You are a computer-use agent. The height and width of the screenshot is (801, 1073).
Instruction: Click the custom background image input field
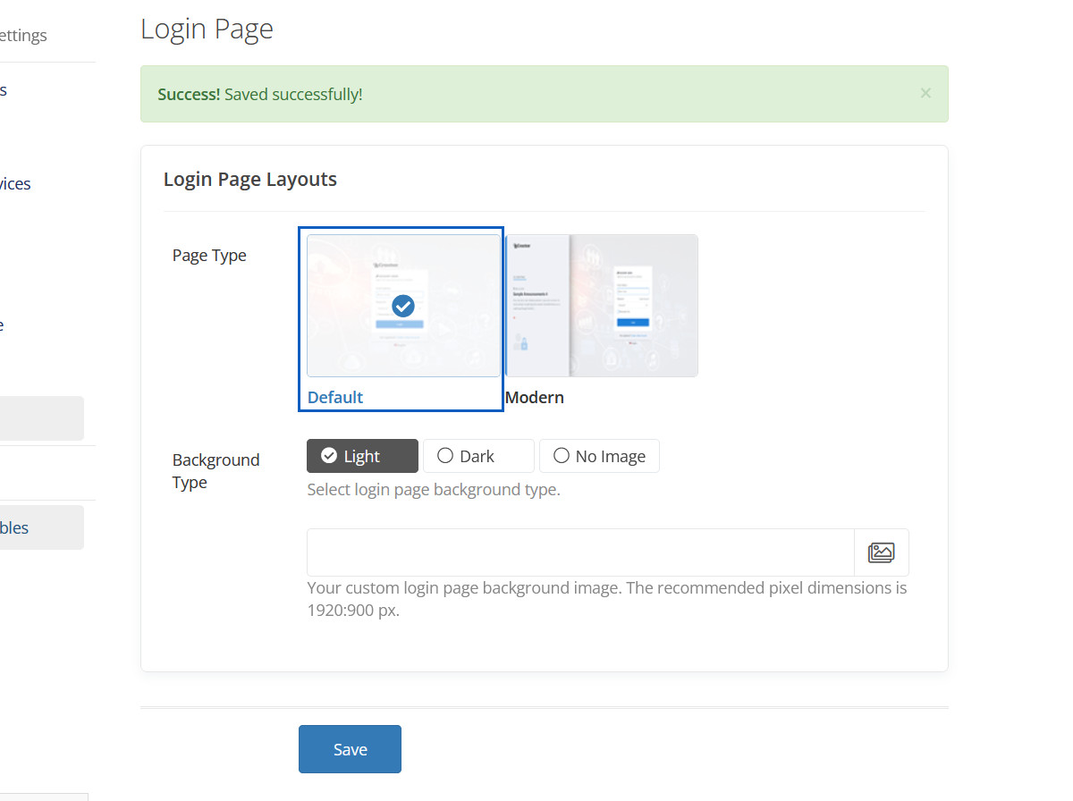click(x=580, y=552)
